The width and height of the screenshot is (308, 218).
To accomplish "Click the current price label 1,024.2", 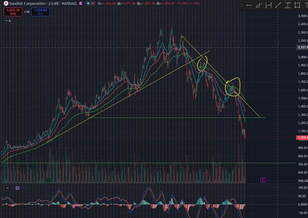I will coord(302,137).
